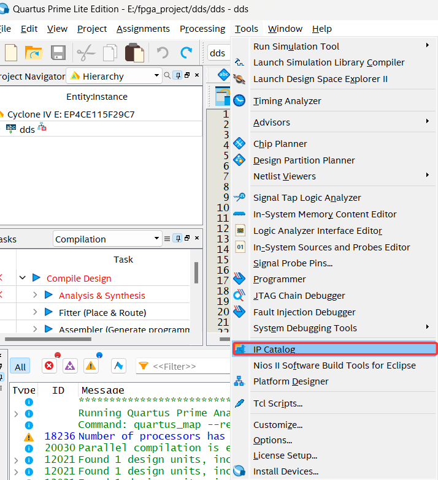Image resolution: width=438 pixels, height=480 pixels.
Task: Run Compile Design with its play icon
Action: [37, 278]
